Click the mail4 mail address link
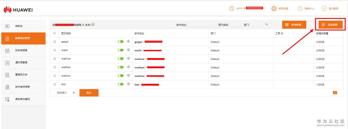Screen dimensions: 348x129 tap(148, 50)
